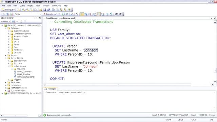Start an Analysis Services DMX Query
This screenshot has width=217, height=122.
(x=27, y=10)
